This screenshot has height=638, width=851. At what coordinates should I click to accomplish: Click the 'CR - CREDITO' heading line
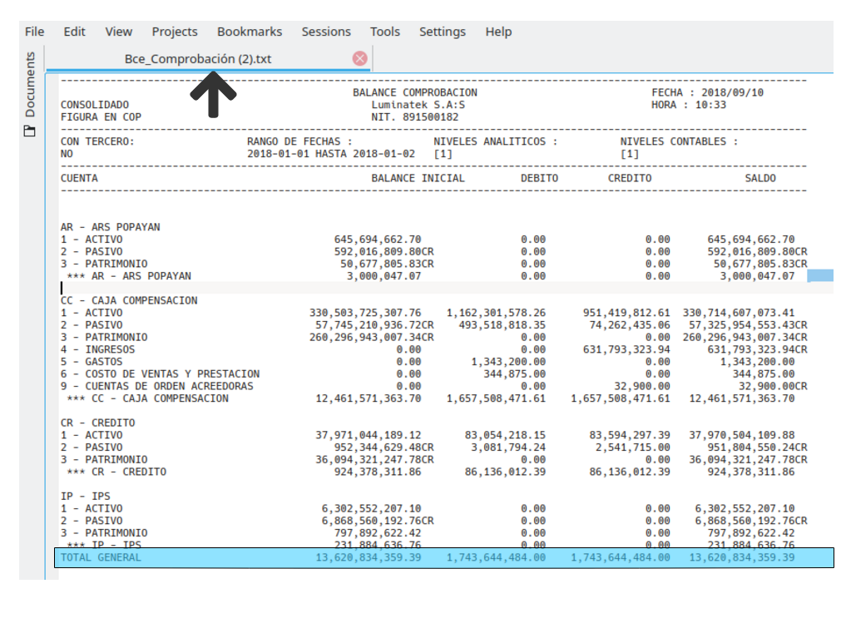(x=98, y=423)
